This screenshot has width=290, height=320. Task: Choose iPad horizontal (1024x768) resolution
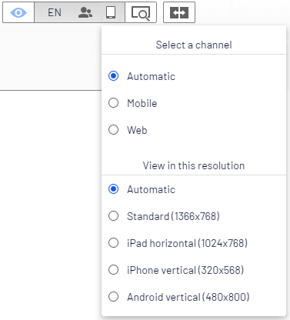tap(113, 243)
